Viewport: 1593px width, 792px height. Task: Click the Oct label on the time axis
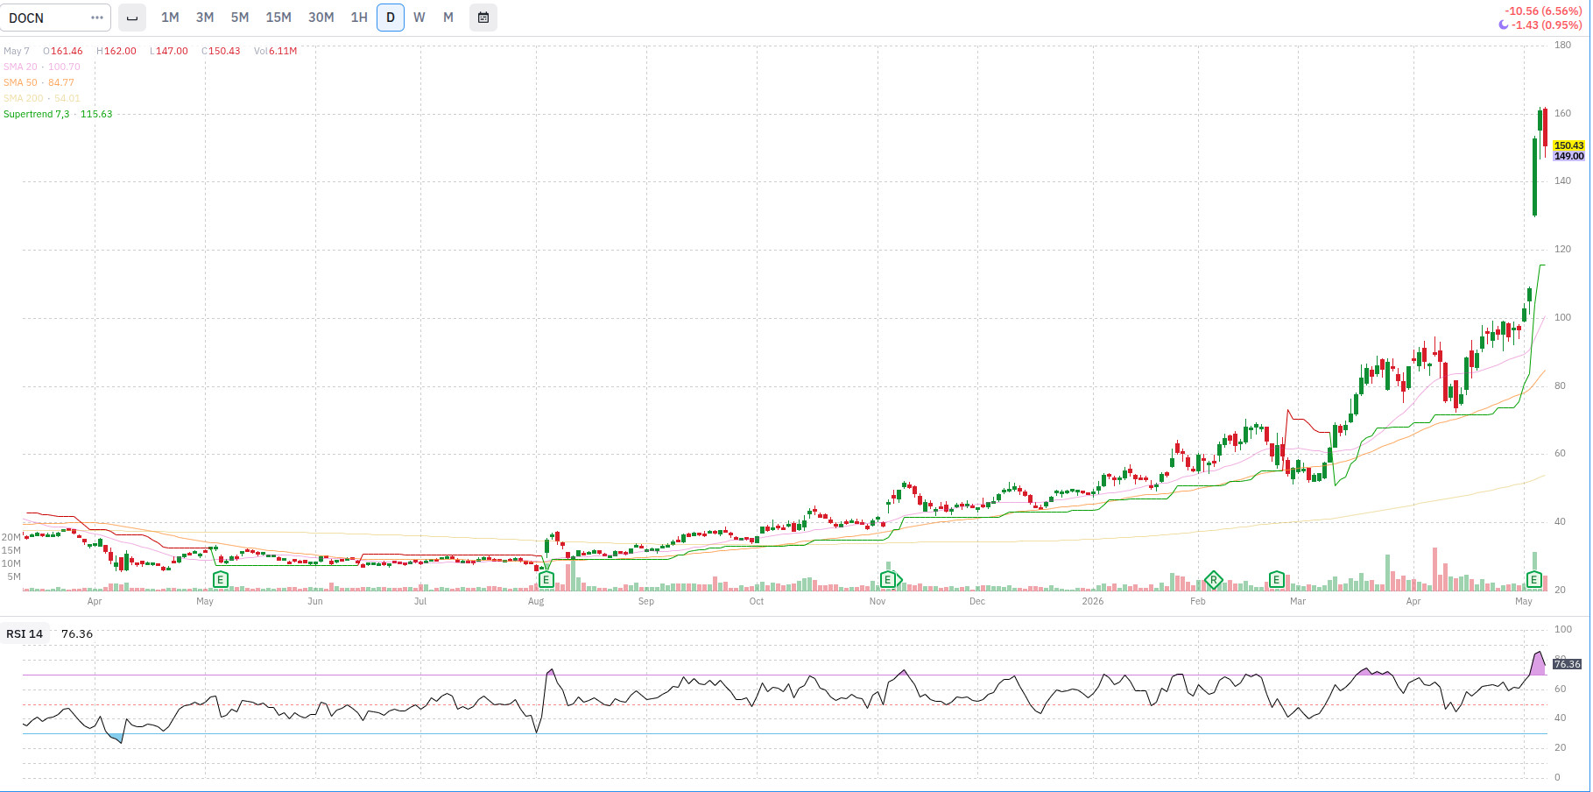point(757,601)
